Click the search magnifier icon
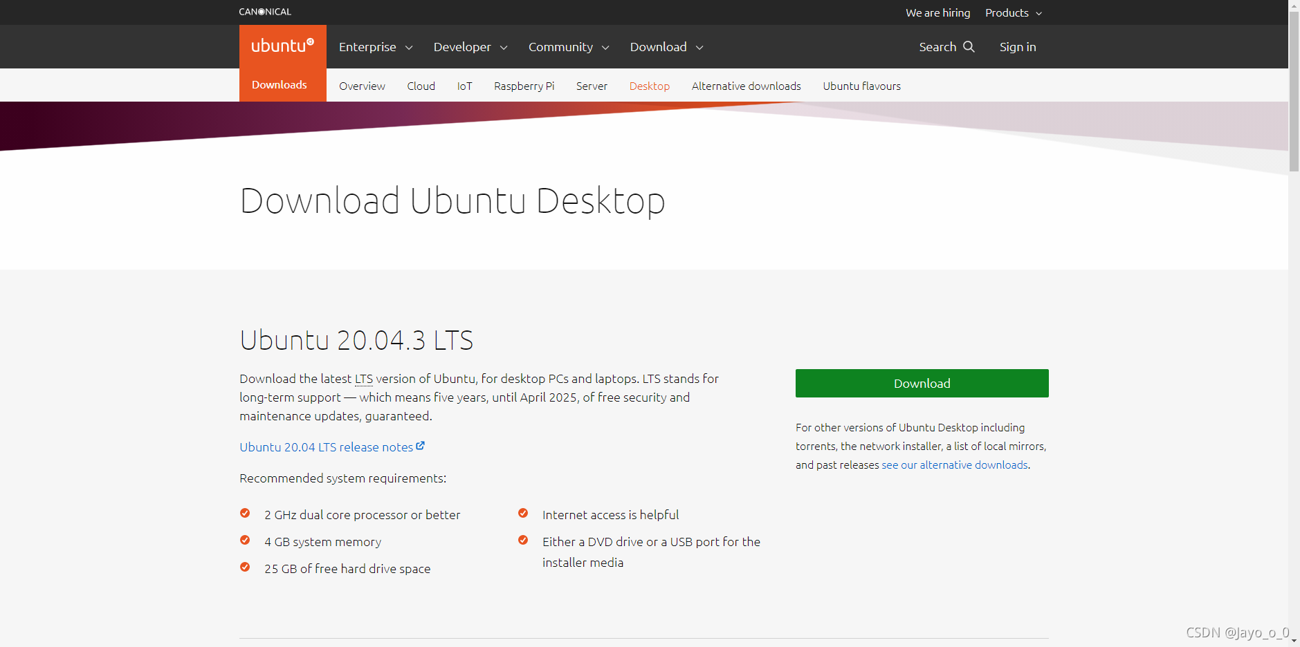 [x=969, y=46]
